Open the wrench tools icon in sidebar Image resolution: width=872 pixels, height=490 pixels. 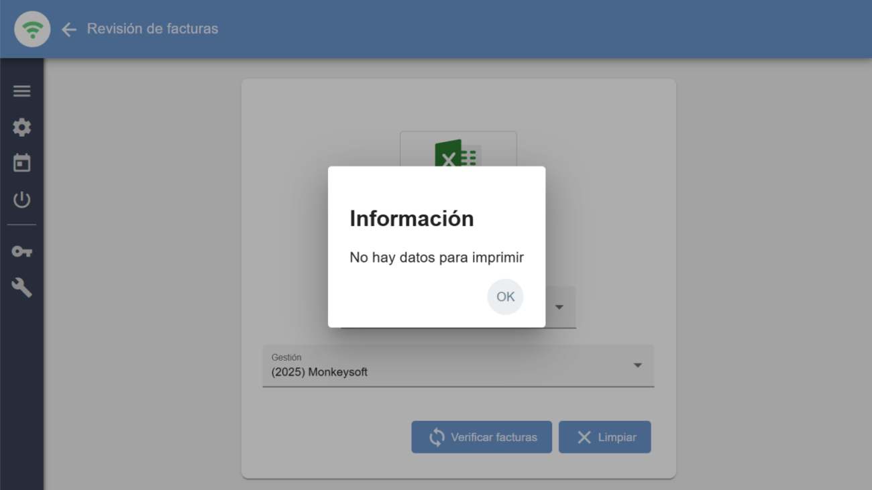coord(22,288)
